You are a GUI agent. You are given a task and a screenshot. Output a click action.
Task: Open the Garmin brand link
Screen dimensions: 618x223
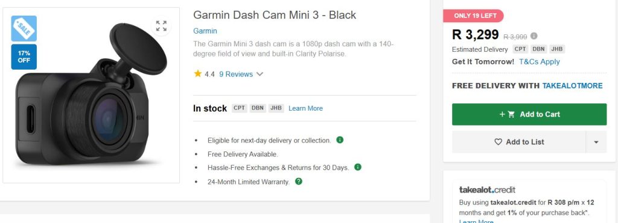click(205, 31)
